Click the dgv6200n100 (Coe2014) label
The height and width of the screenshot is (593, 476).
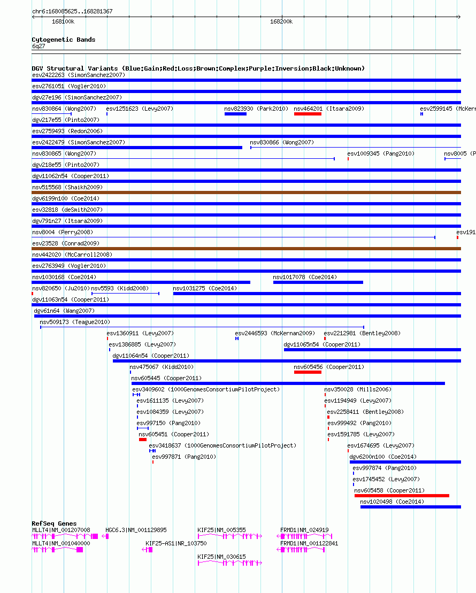[383, 457]
